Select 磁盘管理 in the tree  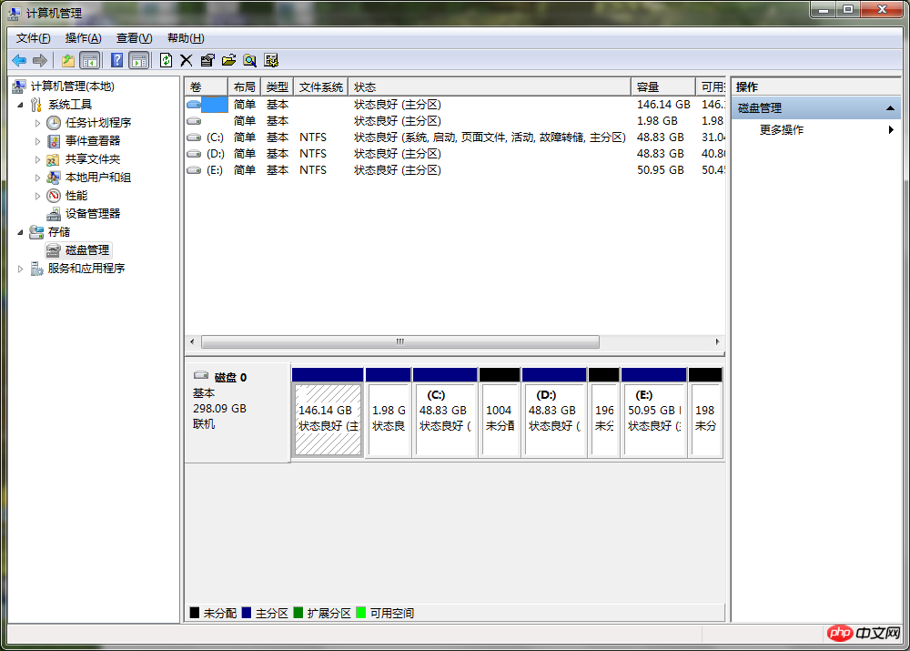87,250
